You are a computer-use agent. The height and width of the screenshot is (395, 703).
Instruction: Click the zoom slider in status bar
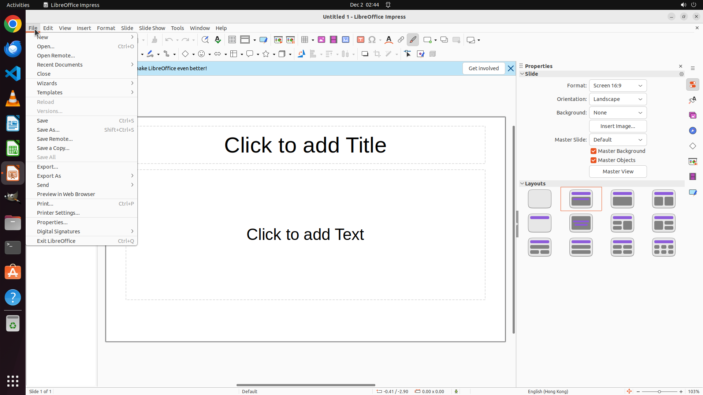pos(659,391)
